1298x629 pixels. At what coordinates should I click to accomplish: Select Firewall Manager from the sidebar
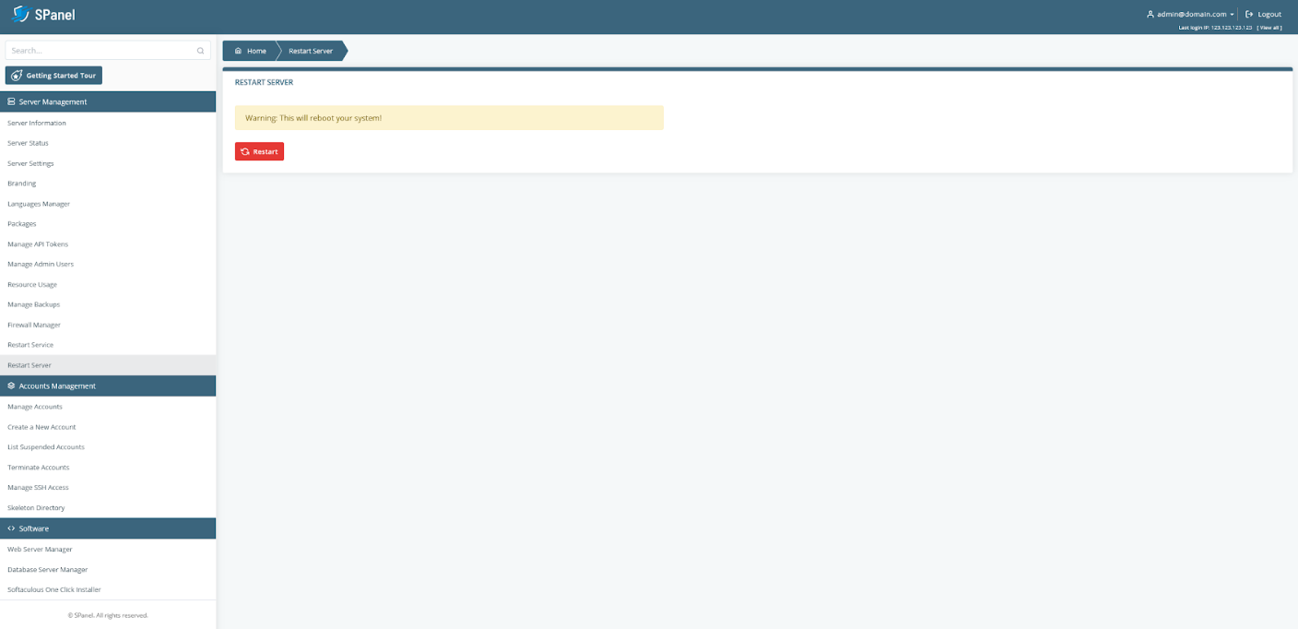tap(34, 325)
